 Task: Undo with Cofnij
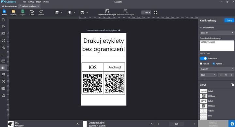point(32,13)
